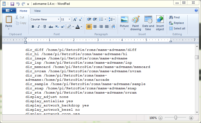Image resolution: width=201 pixels, height=123 pixels.
Task: Increase indent of the paragraph
Action: click(x=95, y=19)
